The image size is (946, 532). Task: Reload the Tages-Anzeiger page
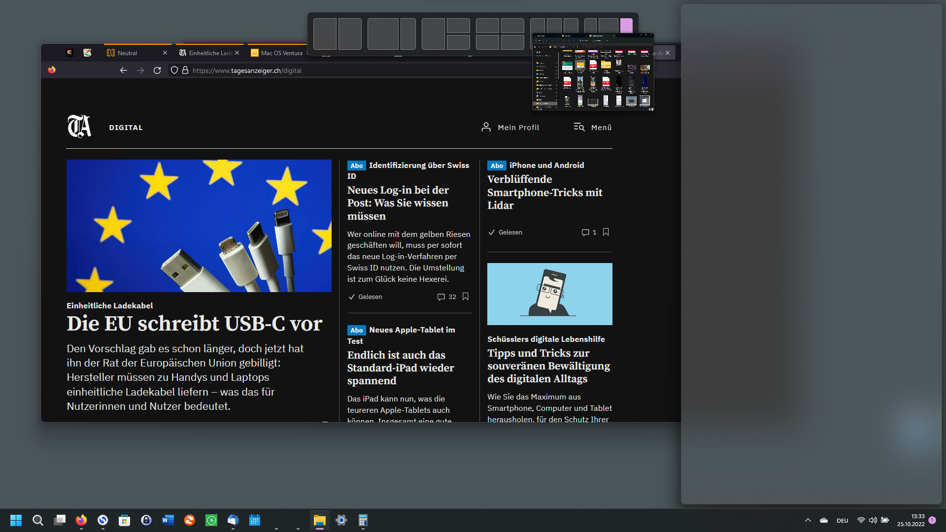(157, 70)
